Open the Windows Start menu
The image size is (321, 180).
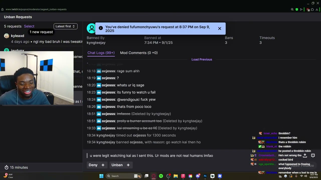pyautogui.click(x=101, y=176)
